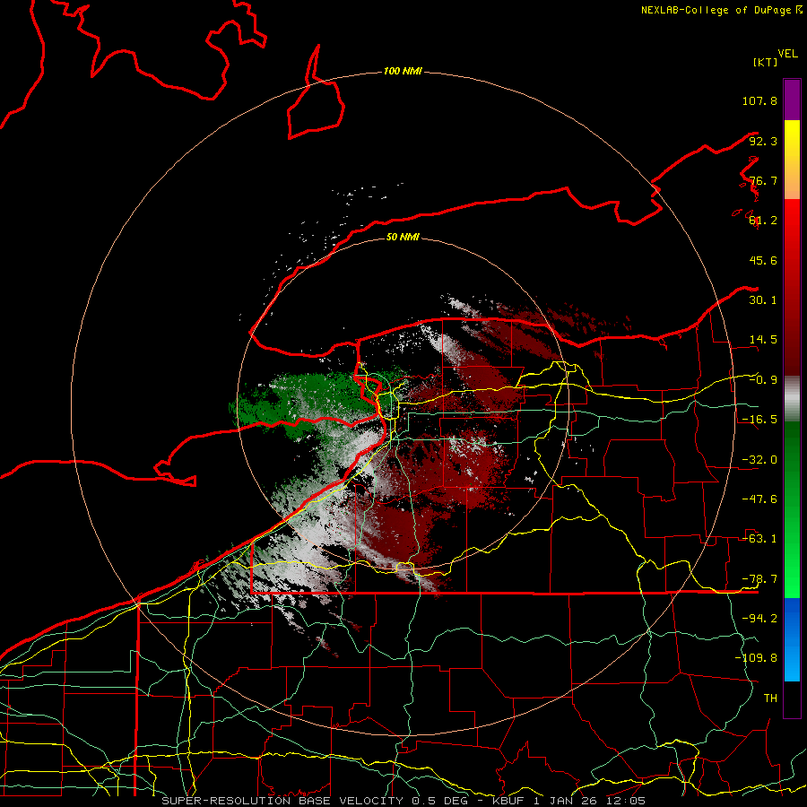The width and height of the screenshot is (807, 807).
Task: Click the -32.0 legend value
Action: click(x=759, y=460)
